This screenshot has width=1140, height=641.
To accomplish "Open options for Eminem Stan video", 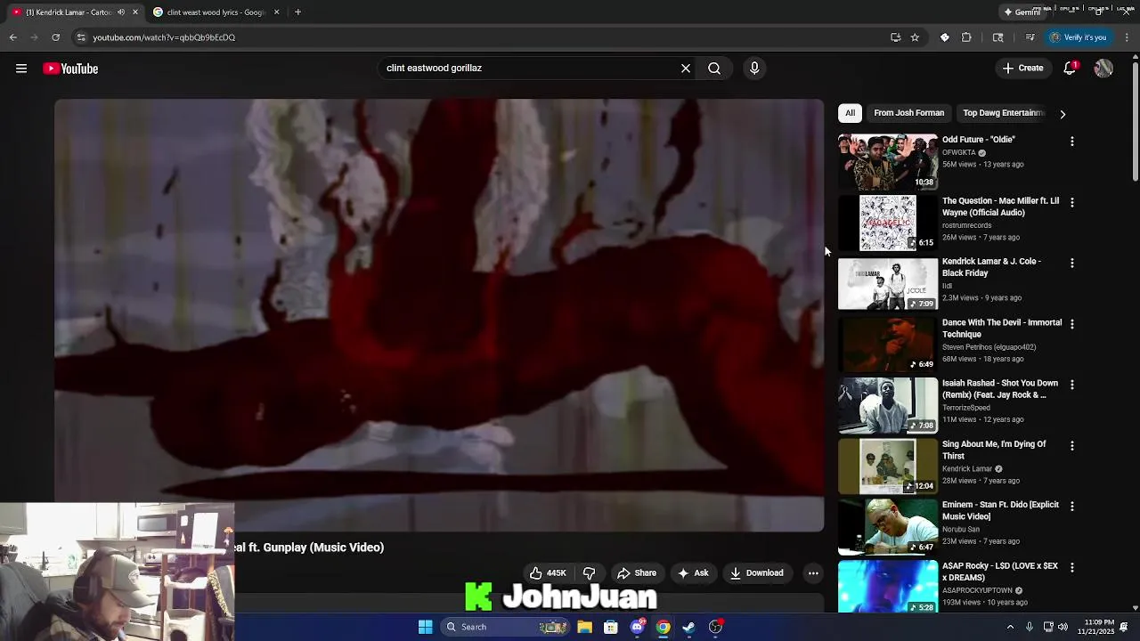I will (1072, 506).
